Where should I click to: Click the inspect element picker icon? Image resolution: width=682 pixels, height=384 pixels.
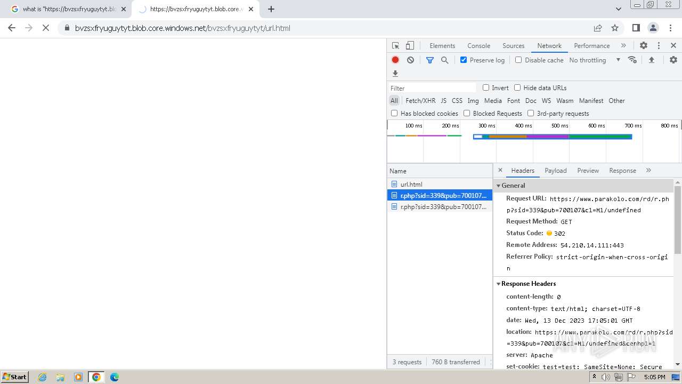395,46
